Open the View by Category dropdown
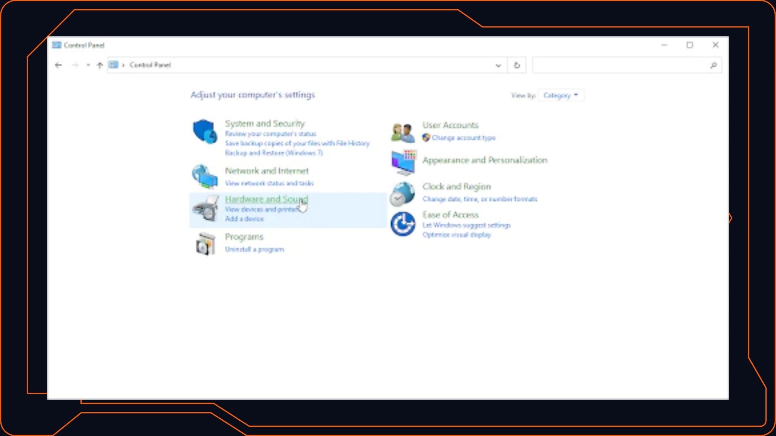 (561, 95)
